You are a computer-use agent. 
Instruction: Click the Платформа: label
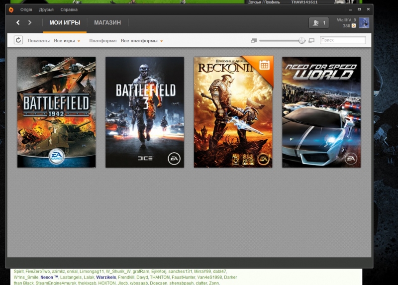103,41
